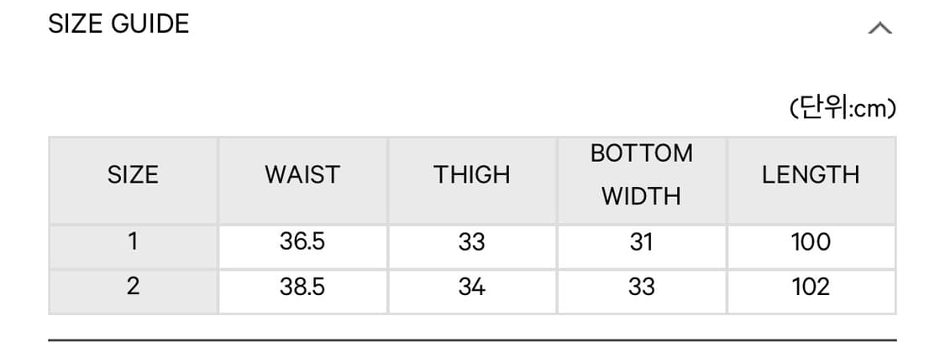Click the size 1 row label
Viewport: 945px width, 363px height.
point(133,242)
